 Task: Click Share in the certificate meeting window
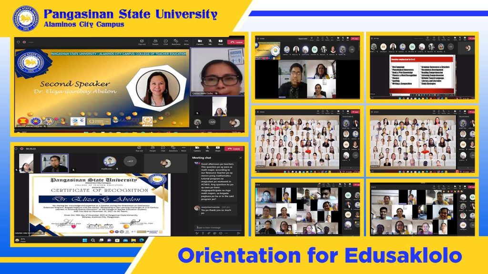(217, 149)
